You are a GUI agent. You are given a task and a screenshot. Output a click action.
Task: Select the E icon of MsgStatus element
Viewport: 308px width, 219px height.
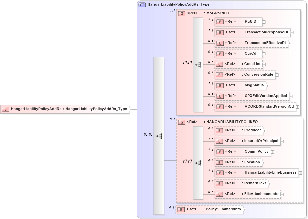pyautogui.click(x=220, y=85)
